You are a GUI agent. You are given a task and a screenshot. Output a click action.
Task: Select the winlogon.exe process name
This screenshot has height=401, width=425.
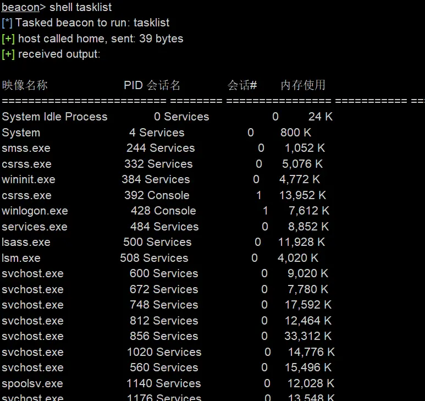pos(35,211)
